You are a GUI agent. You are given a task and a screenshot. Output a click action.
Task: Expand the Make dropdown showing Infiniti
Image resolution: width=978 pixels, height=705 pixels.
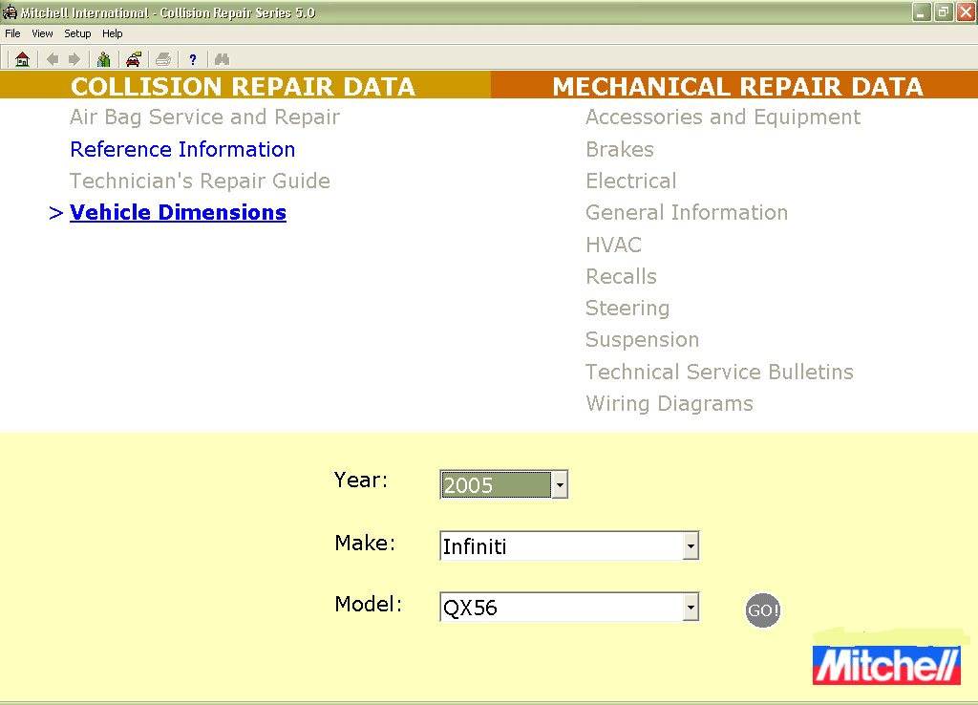point(691,545)
